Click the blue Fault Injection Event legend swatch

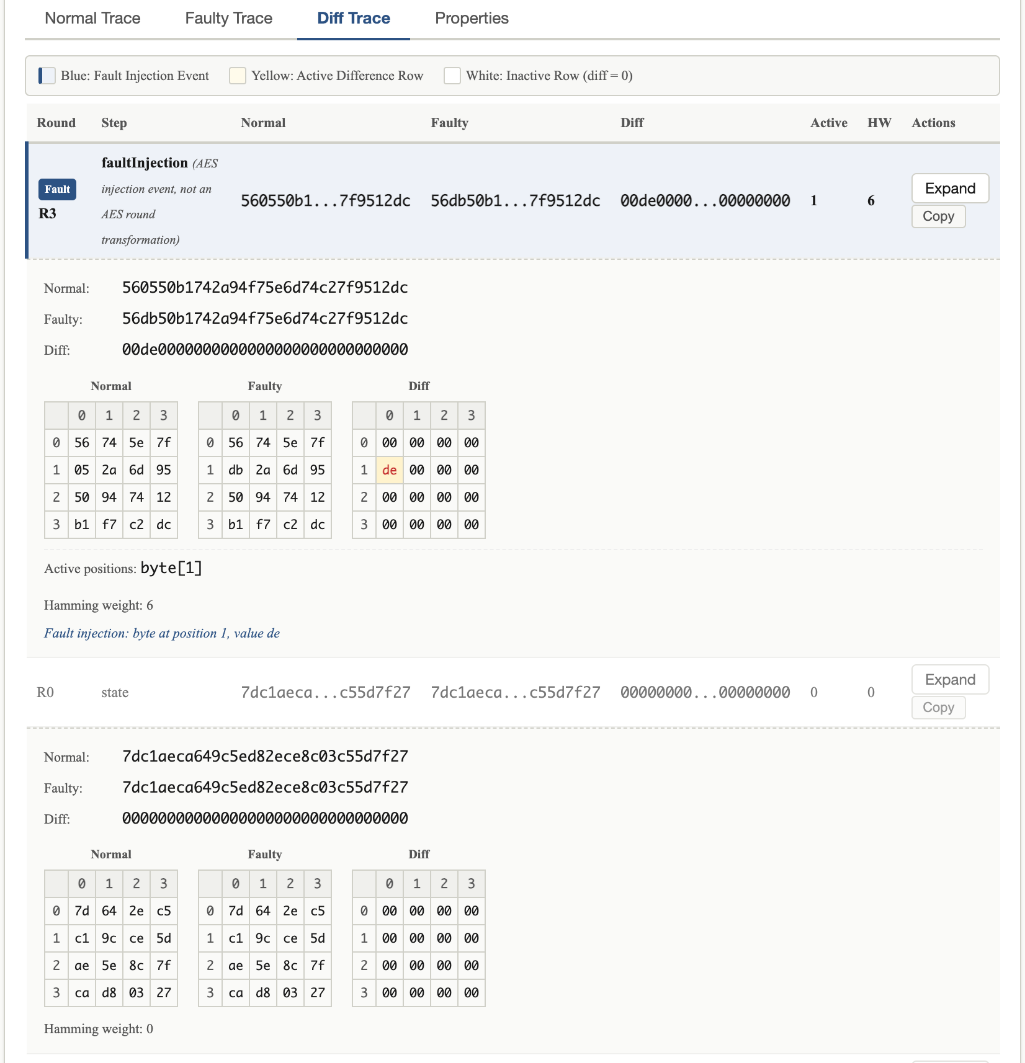(47, 76)
